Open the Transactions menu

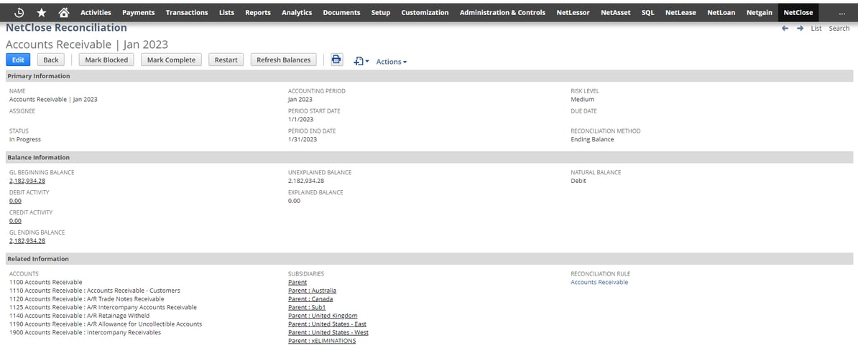[187, 12]
